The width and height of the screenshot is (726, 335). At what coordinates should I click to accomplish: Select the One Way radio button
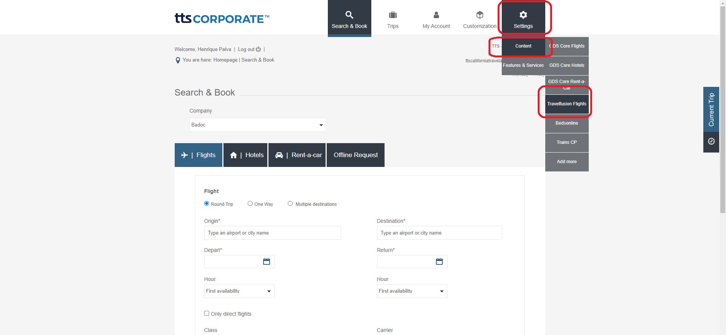tap(250, 204)
